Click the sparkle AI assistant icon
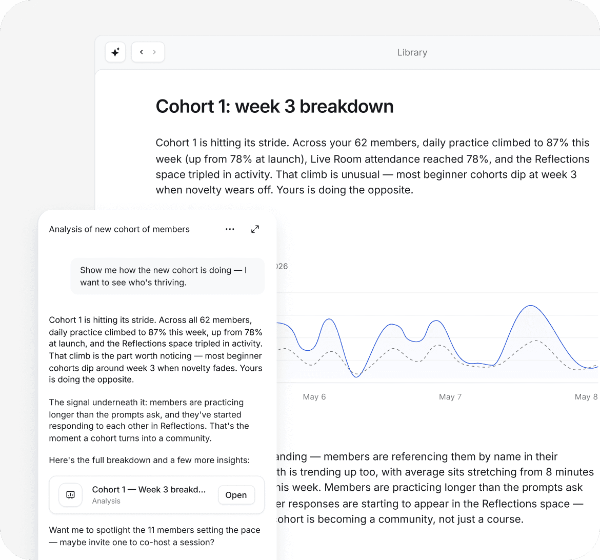Image resolution: width=600 pixels, height=560 pixels. coord(115,52)
